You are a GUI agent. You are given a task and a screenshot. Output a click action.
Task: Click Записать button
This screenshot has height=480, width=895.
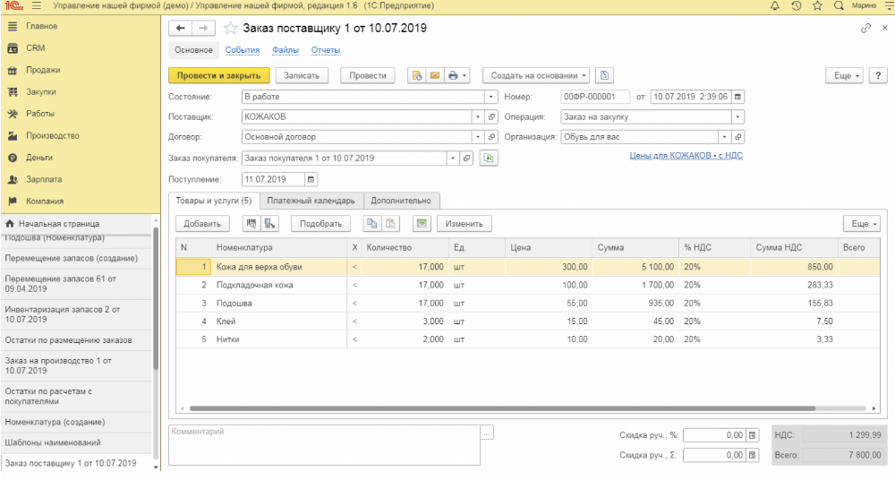click(x=302, y=75)
